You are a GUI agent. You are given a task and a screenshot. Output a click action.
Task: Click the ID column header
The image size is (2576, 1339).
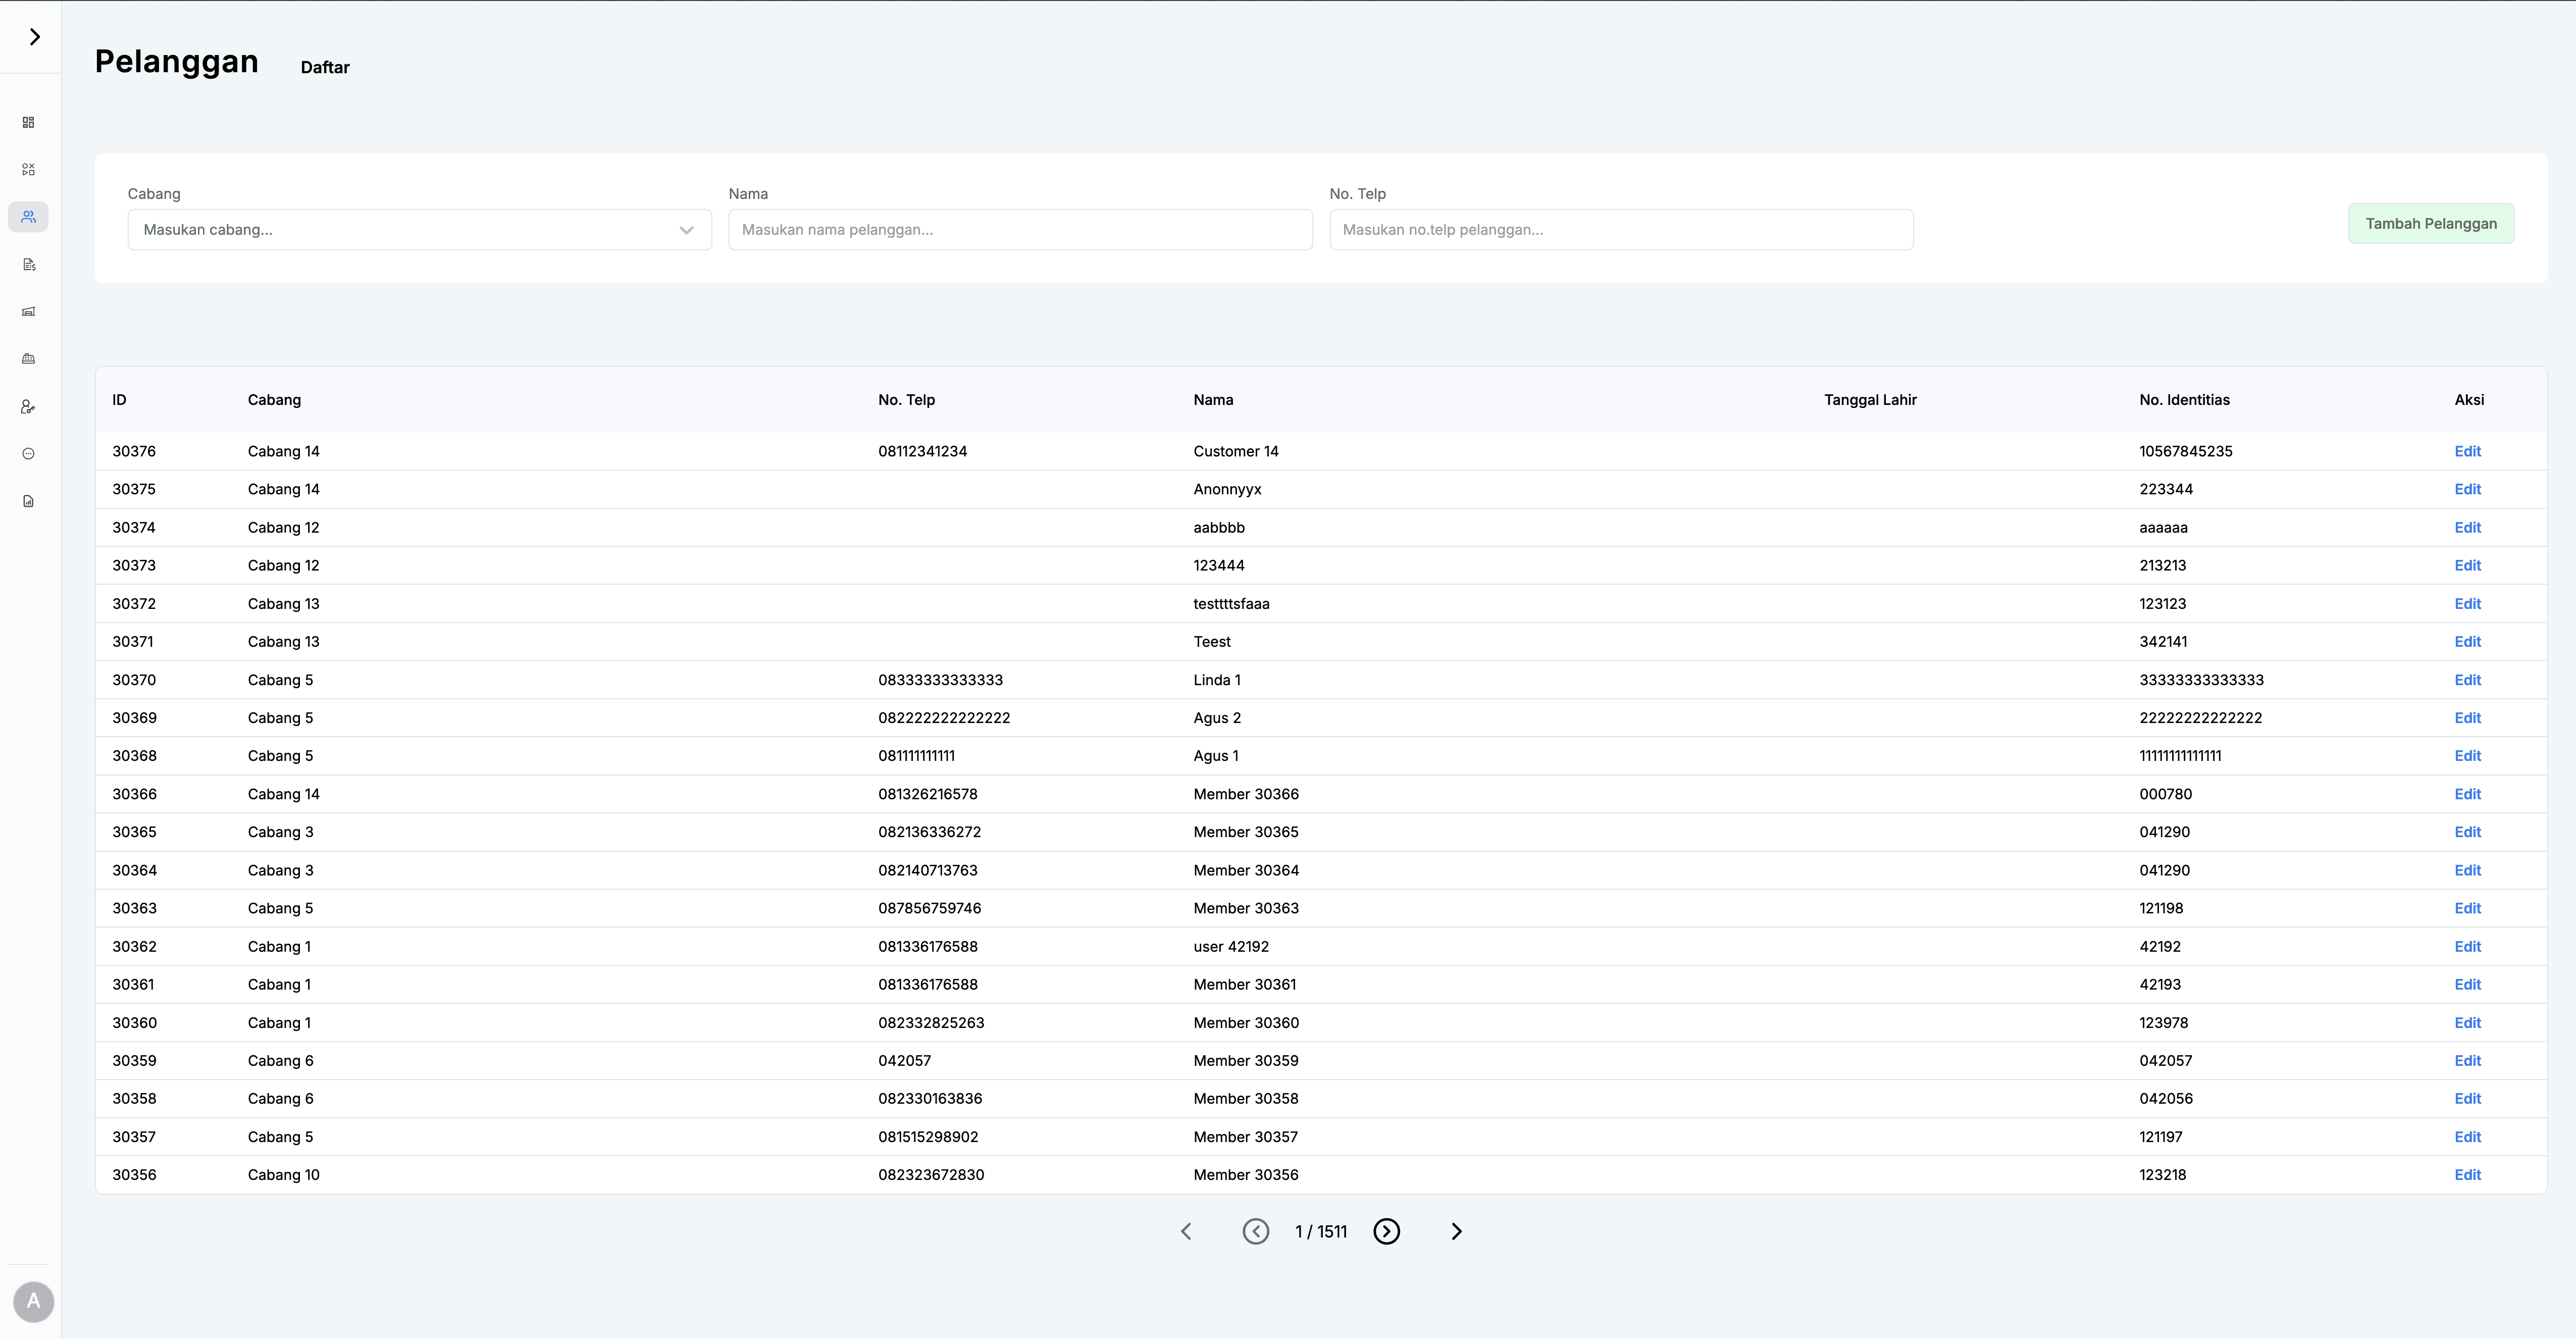click(119, 400)
